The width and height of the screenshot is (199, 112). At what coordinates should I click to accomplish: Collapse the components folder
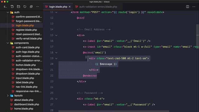click(8, 43)
